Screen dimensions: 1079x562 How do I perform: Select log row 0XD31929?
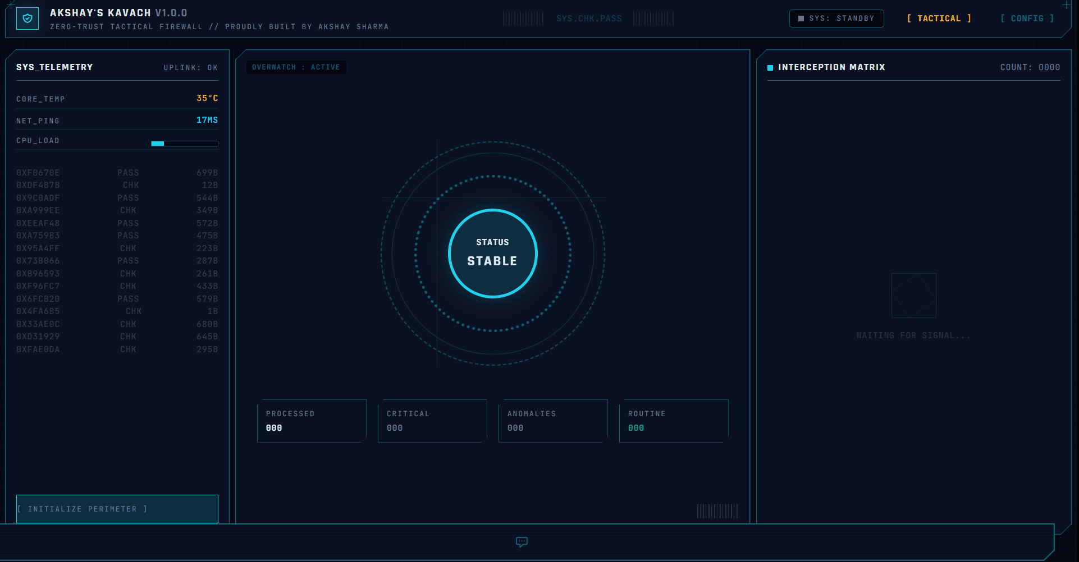point(117,337)
